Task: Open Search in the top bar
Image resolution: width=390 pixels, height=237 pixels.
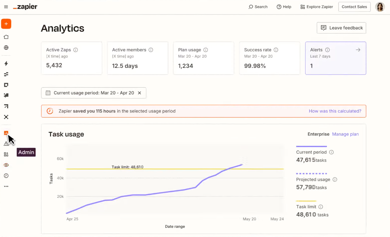Action: tap(258, 7)
